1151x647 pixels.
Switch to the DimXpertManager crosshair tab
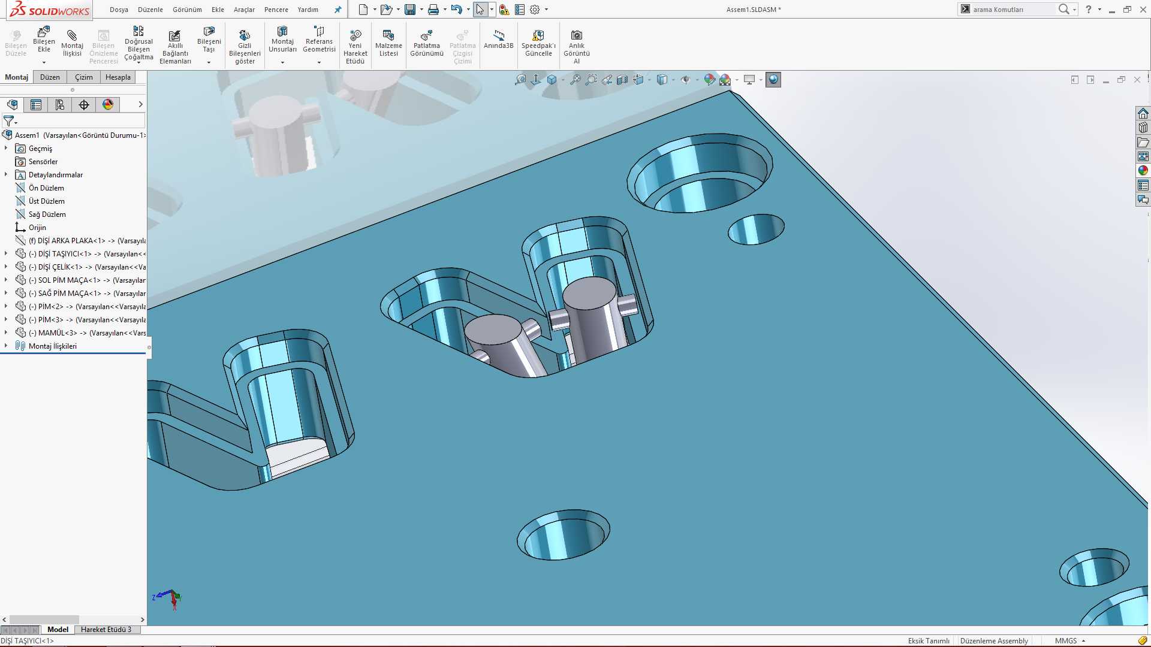[x=84, y=105]
